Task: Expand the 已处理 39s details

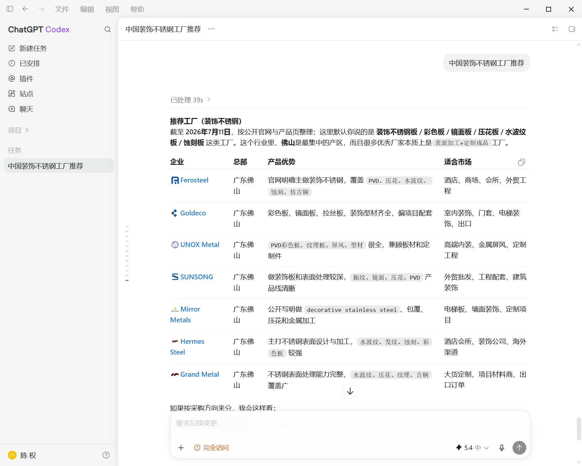Action: [190, 100]
